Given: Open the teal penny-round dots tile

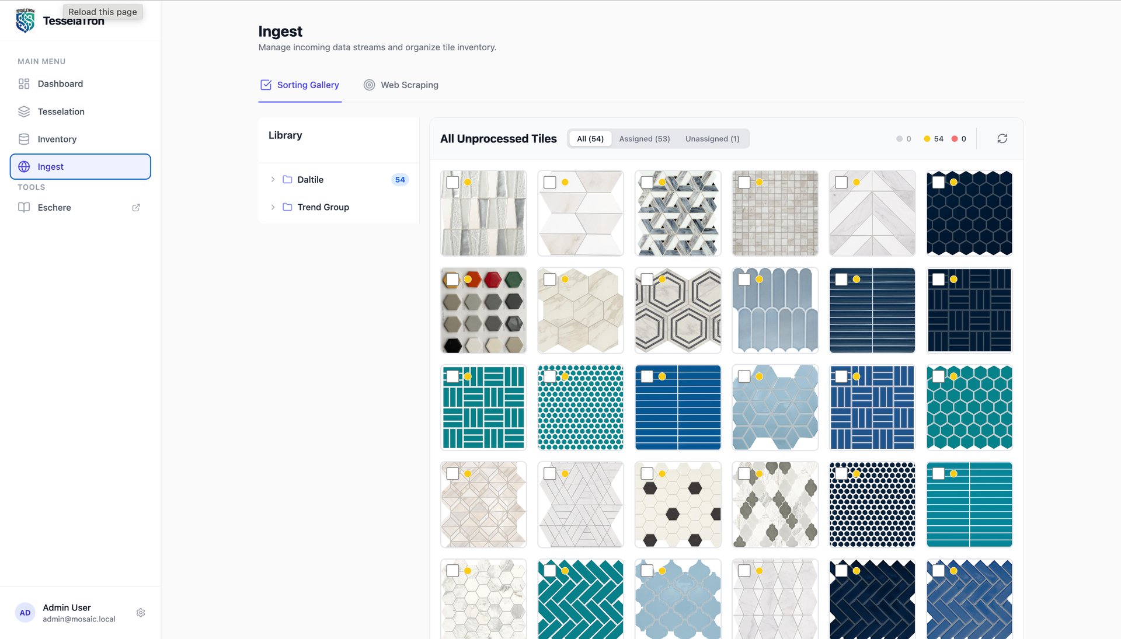Looking at the screenshot, I should click(x=580, y=407).
